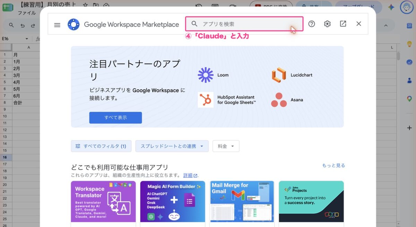Open Marketplace in a new window
Image resolution: width=416 pixels, height=227 pixels.
(343, 24)
